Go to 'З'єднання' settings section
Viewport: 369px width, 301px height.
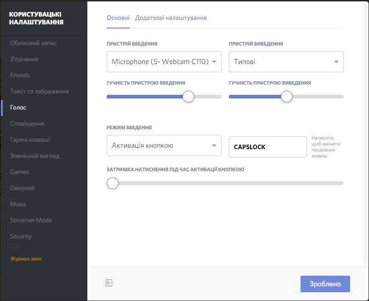24,59
